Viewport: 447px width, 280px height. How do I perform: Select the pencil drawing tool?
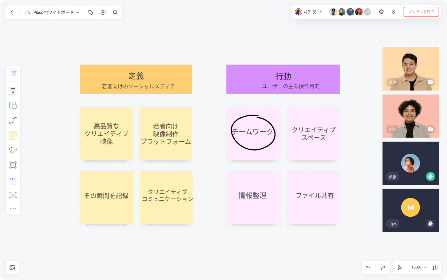[x=13, y=150]
